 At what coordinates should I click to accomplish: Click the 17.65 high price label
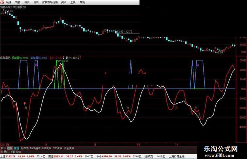tap(9, 11)
